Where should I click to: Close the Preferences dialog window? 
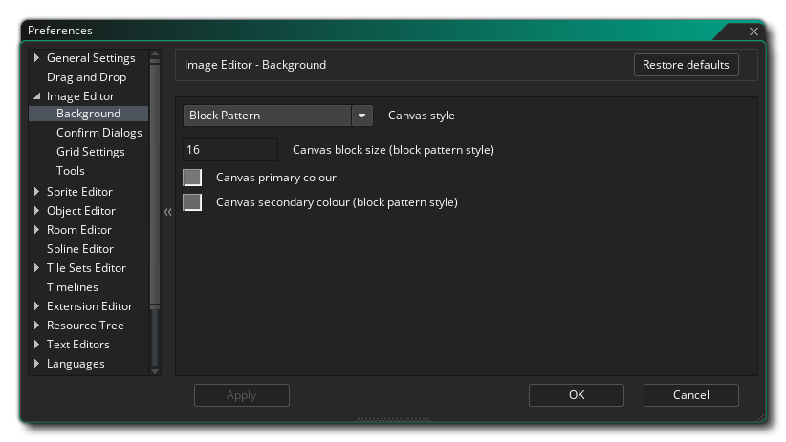coord(753,32)
